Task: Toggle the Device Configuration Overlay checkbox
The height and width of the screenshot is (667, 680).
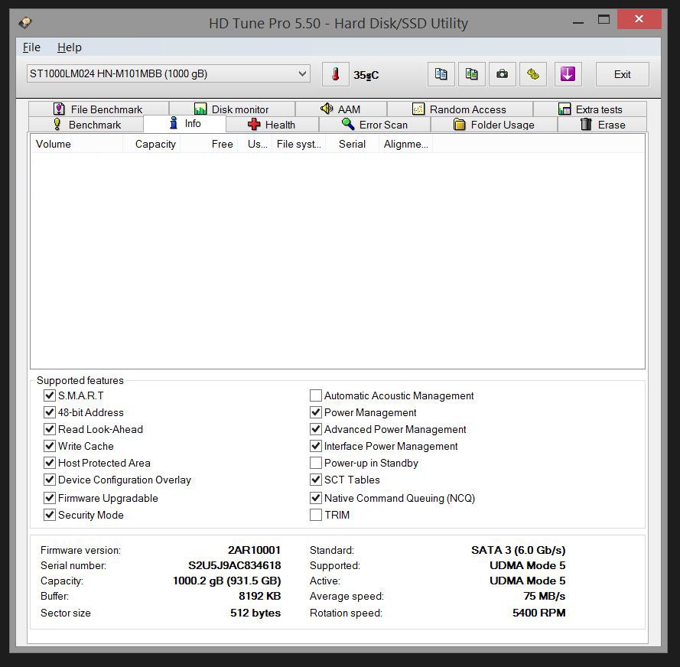Action: pyautogui.click(x=50, y=480)
